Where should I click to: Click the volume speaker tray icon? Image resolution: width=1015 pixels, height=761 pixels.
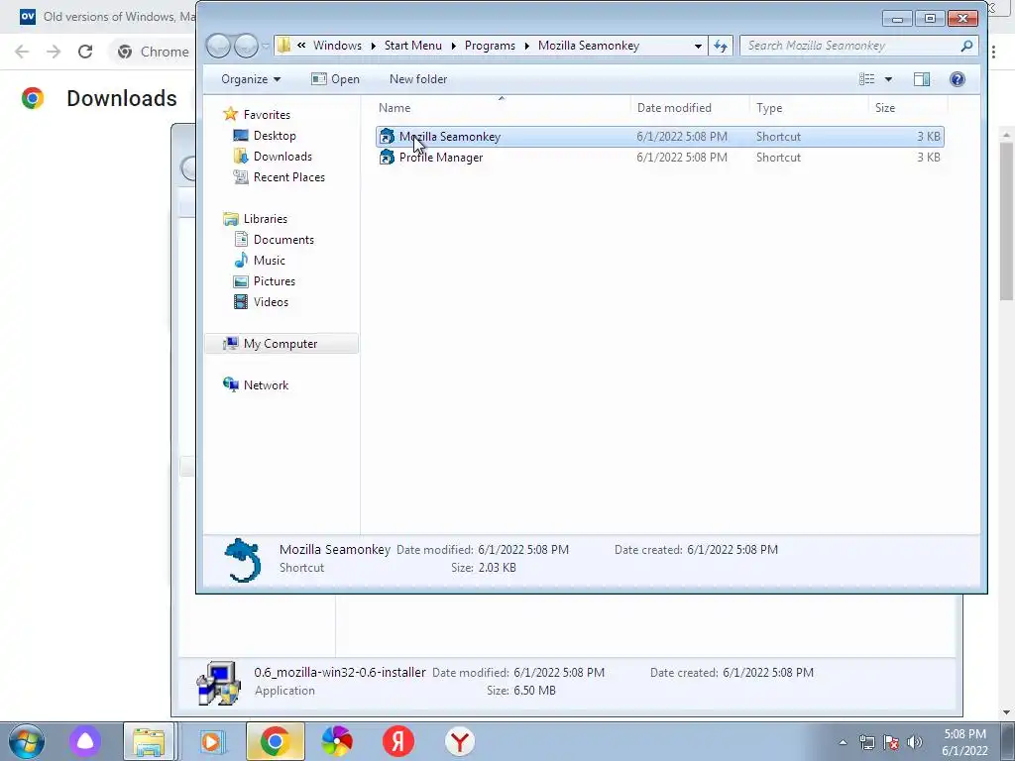tap(915, 742)
